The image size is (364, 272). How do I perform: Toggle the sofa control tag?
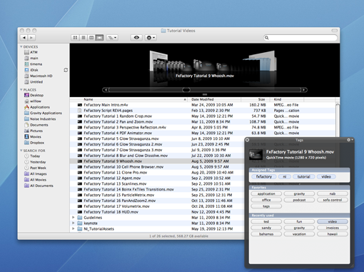pos(333,200)
